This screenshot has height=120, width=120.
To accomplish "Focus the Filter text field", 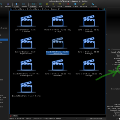I will (x=62, y=116).
